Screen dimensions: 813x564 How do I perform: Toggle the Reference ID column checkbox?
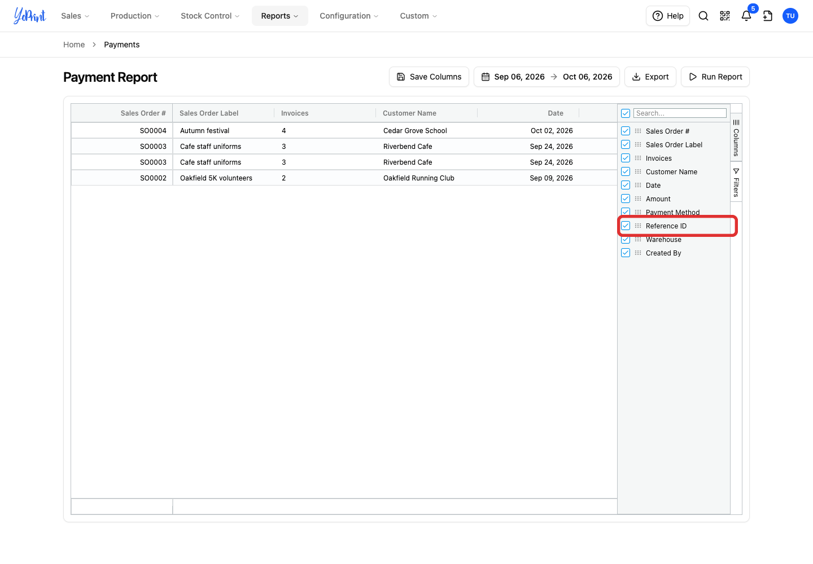click(626, 226)
